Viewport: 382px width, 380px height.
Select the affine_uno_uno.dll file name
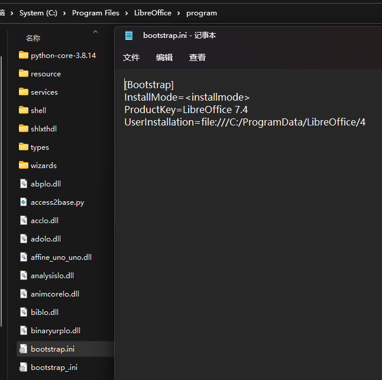61,257
